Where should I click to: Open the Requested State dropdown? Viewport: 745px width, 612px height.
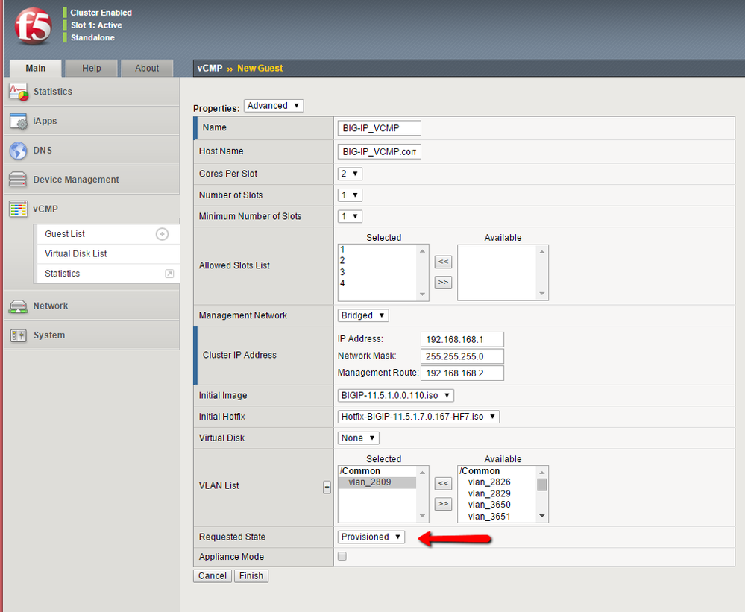pos(371,537)
